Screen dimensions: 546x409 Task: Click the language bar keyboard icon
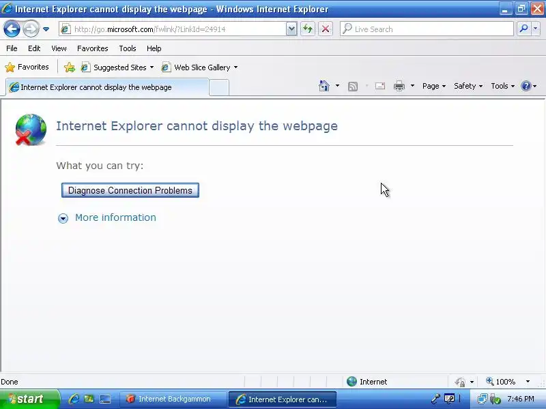pos(449,398)
